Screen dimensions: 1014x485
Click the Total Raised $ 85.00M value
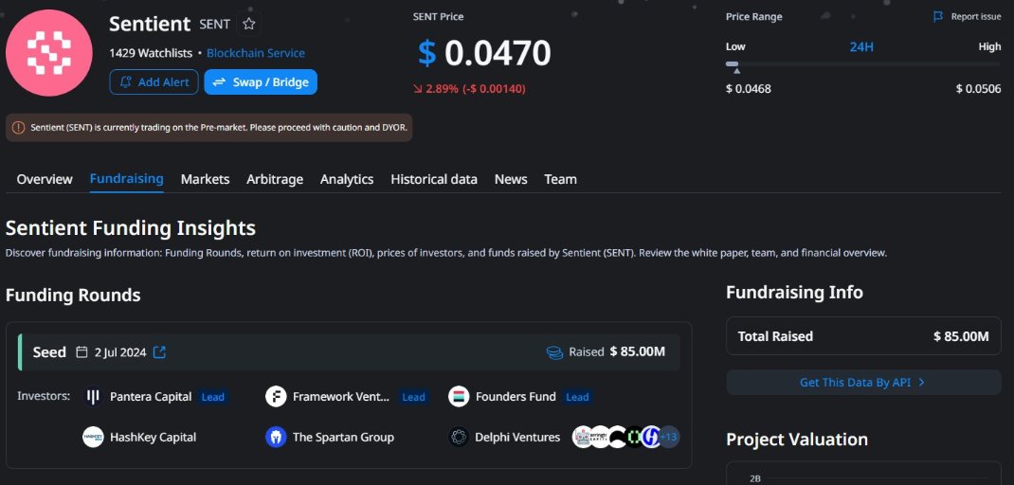[x=961, y=336]
